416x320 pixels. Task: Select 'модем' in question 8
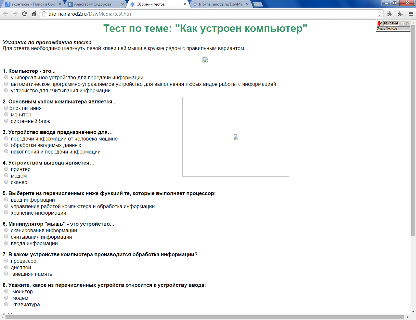pyautogui.click(x=6, y=298)
